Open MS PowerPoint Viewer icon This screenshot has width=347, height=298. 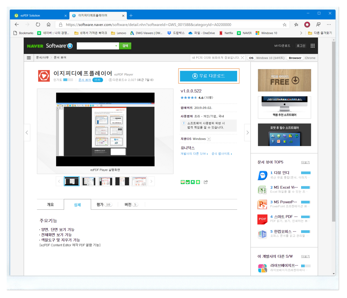click(x=262, y=204)
